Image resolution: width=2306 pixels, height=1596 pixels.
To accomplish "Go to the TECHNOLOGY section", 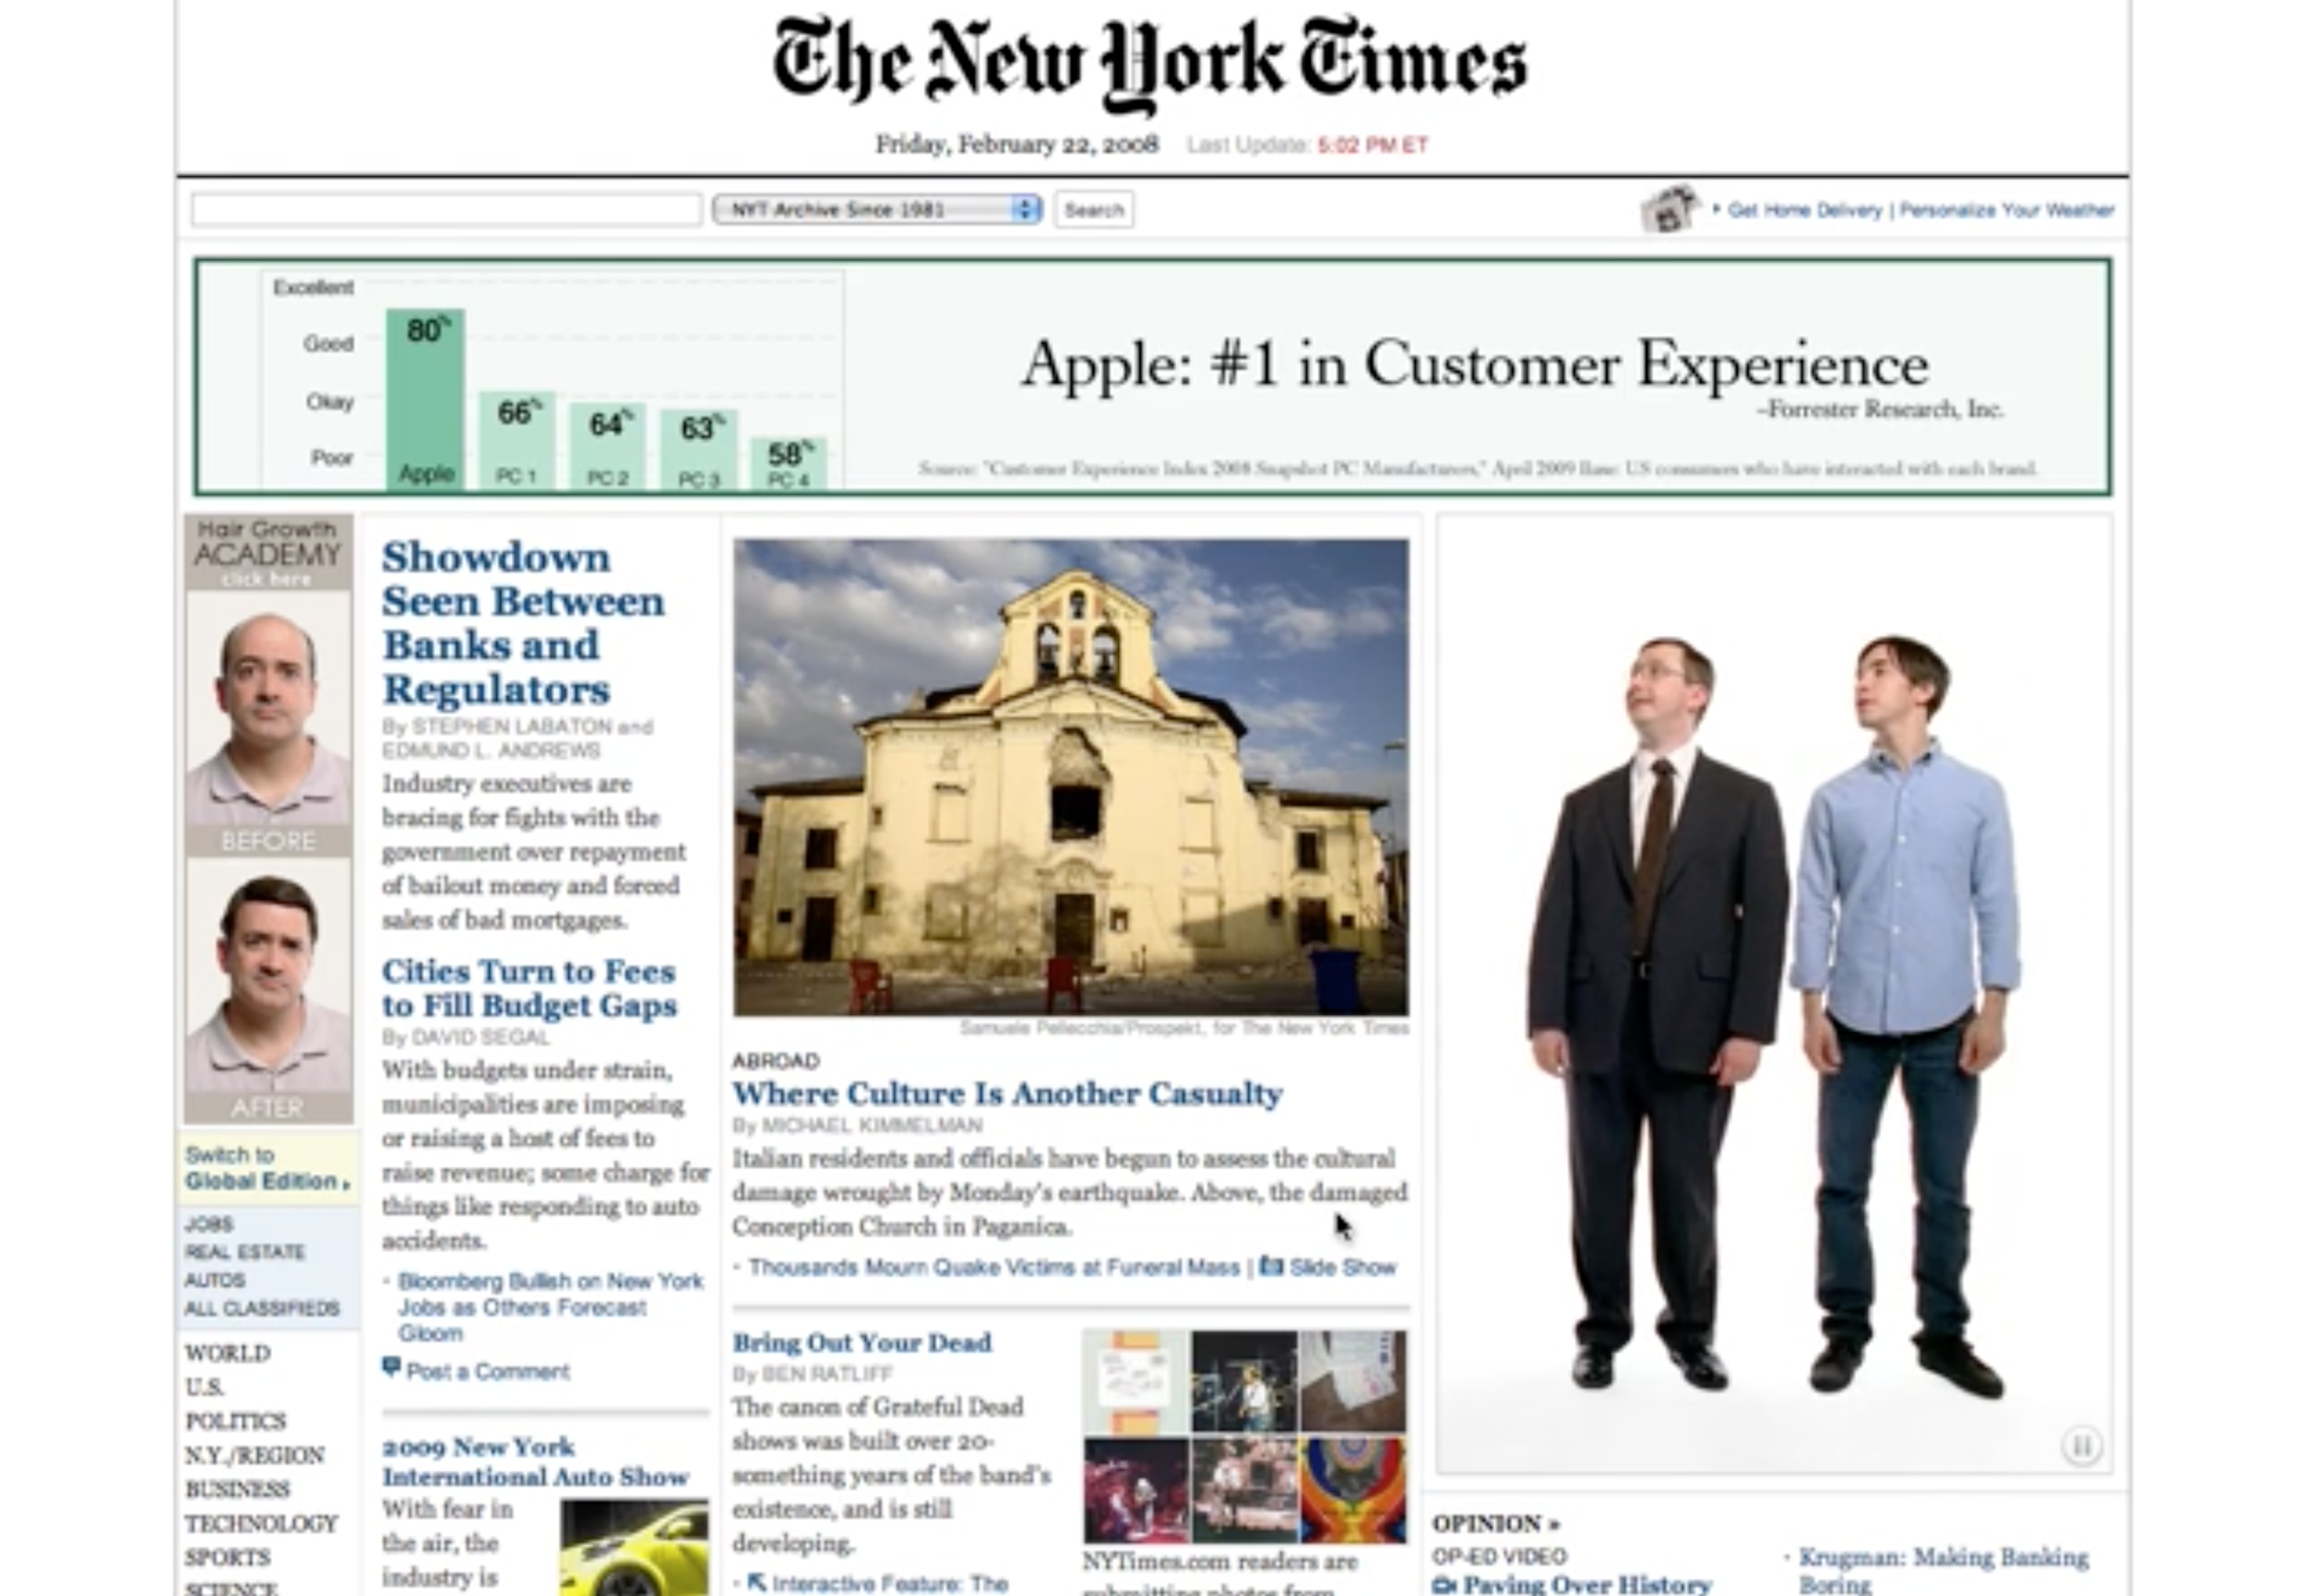I will click(x=261, y=1523).
